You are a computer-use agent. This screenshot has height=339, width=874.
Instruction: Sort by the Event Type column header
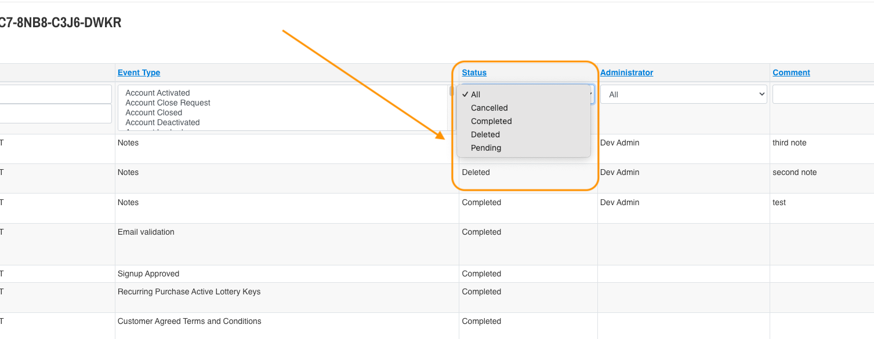139,72
